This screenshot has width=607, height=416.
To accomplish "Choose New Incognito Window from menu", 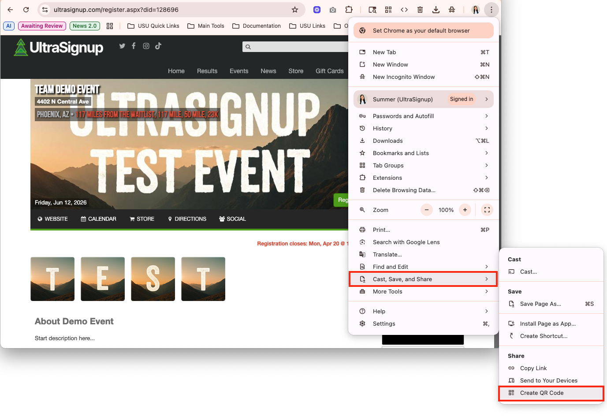I will pyautogui.click(x=403, y=77).
